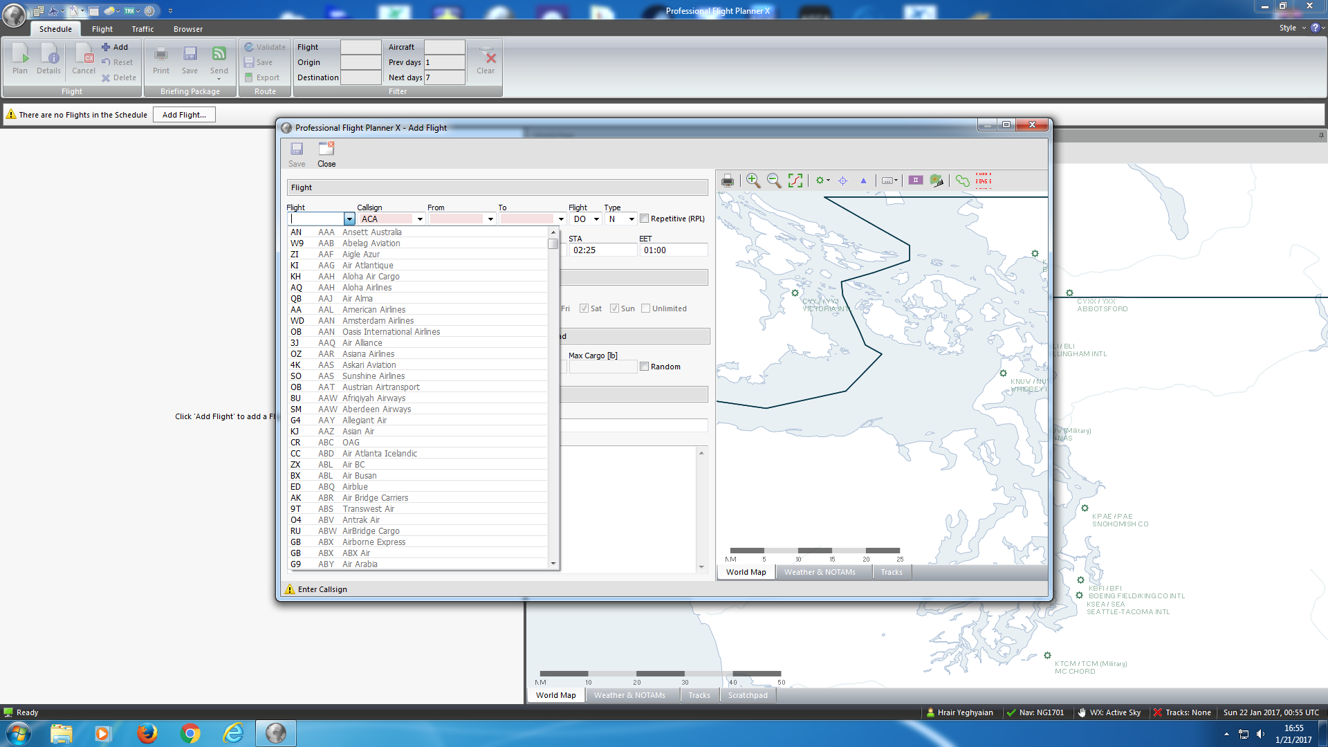Click the windows layout quick access icon
The width and height of the screenshot is (1328, 747).
click(x=39, y=11)
